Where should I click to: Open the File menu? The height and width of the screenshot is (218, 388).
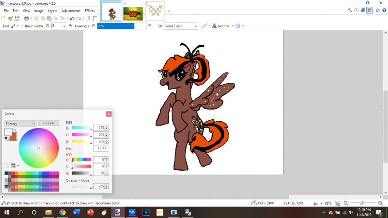click(x=6, y=10)
